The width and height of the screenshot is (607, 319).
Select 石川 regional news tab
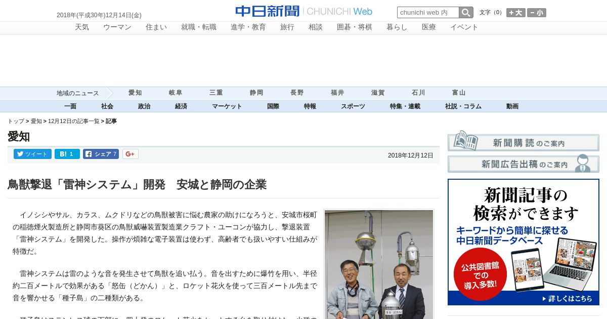coord(418,93)
